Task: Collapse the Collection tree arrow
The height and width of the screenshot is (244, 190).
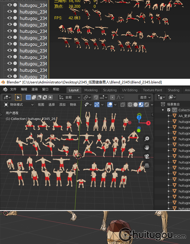Action: (163, 110)
